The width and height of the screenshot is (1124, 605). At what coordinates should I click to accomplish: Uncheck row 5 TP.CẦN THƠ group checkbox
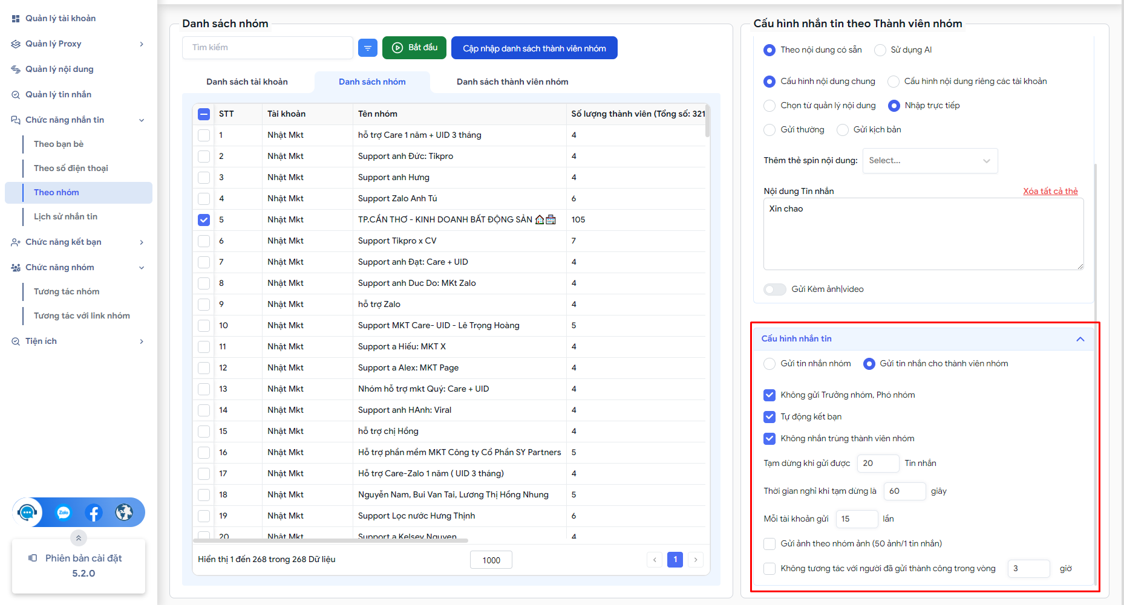click(x=204, y=220)
